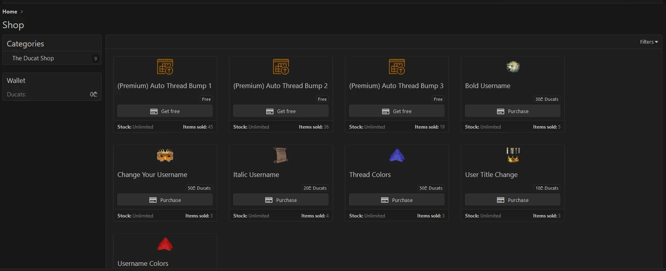
Task: Click the 'Free' price tag on Auto Thread Bump 1
Action: [206, 99]
